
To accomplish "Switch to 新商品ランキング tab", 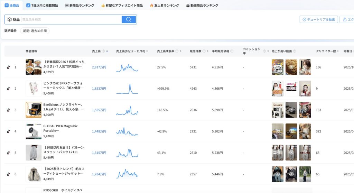I will (x=80, y=6).
